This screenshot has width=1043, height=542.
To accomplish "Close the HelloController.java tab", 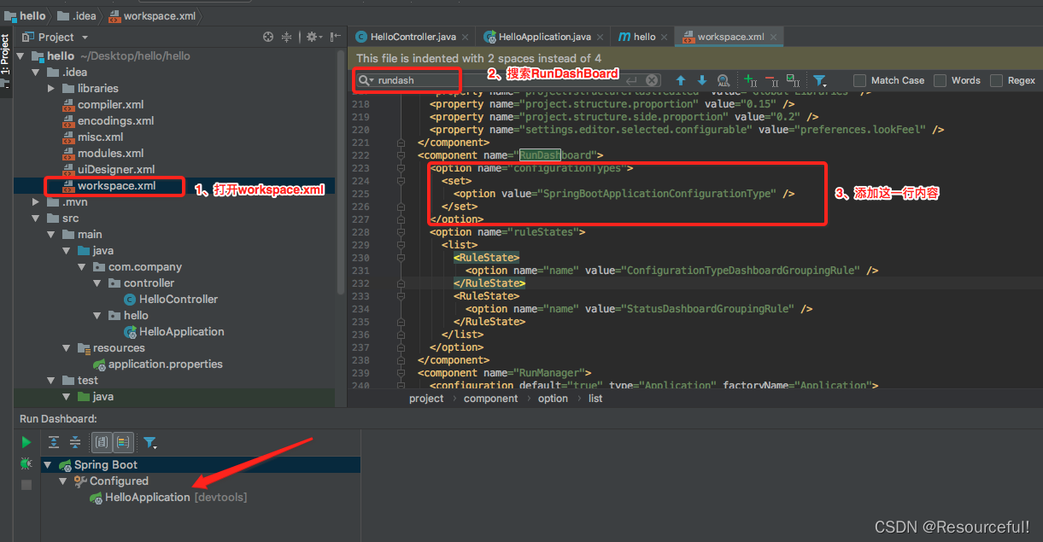I will point(466,38).
